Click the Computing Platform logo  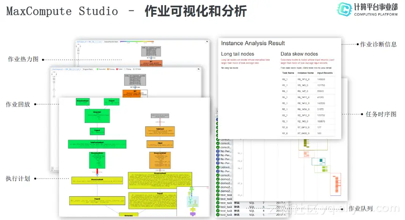367,9
